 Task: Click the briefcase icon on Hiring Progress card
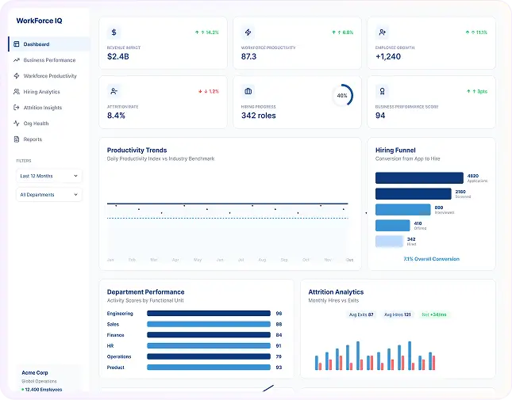pyautogui.click(x=248, y=91)
